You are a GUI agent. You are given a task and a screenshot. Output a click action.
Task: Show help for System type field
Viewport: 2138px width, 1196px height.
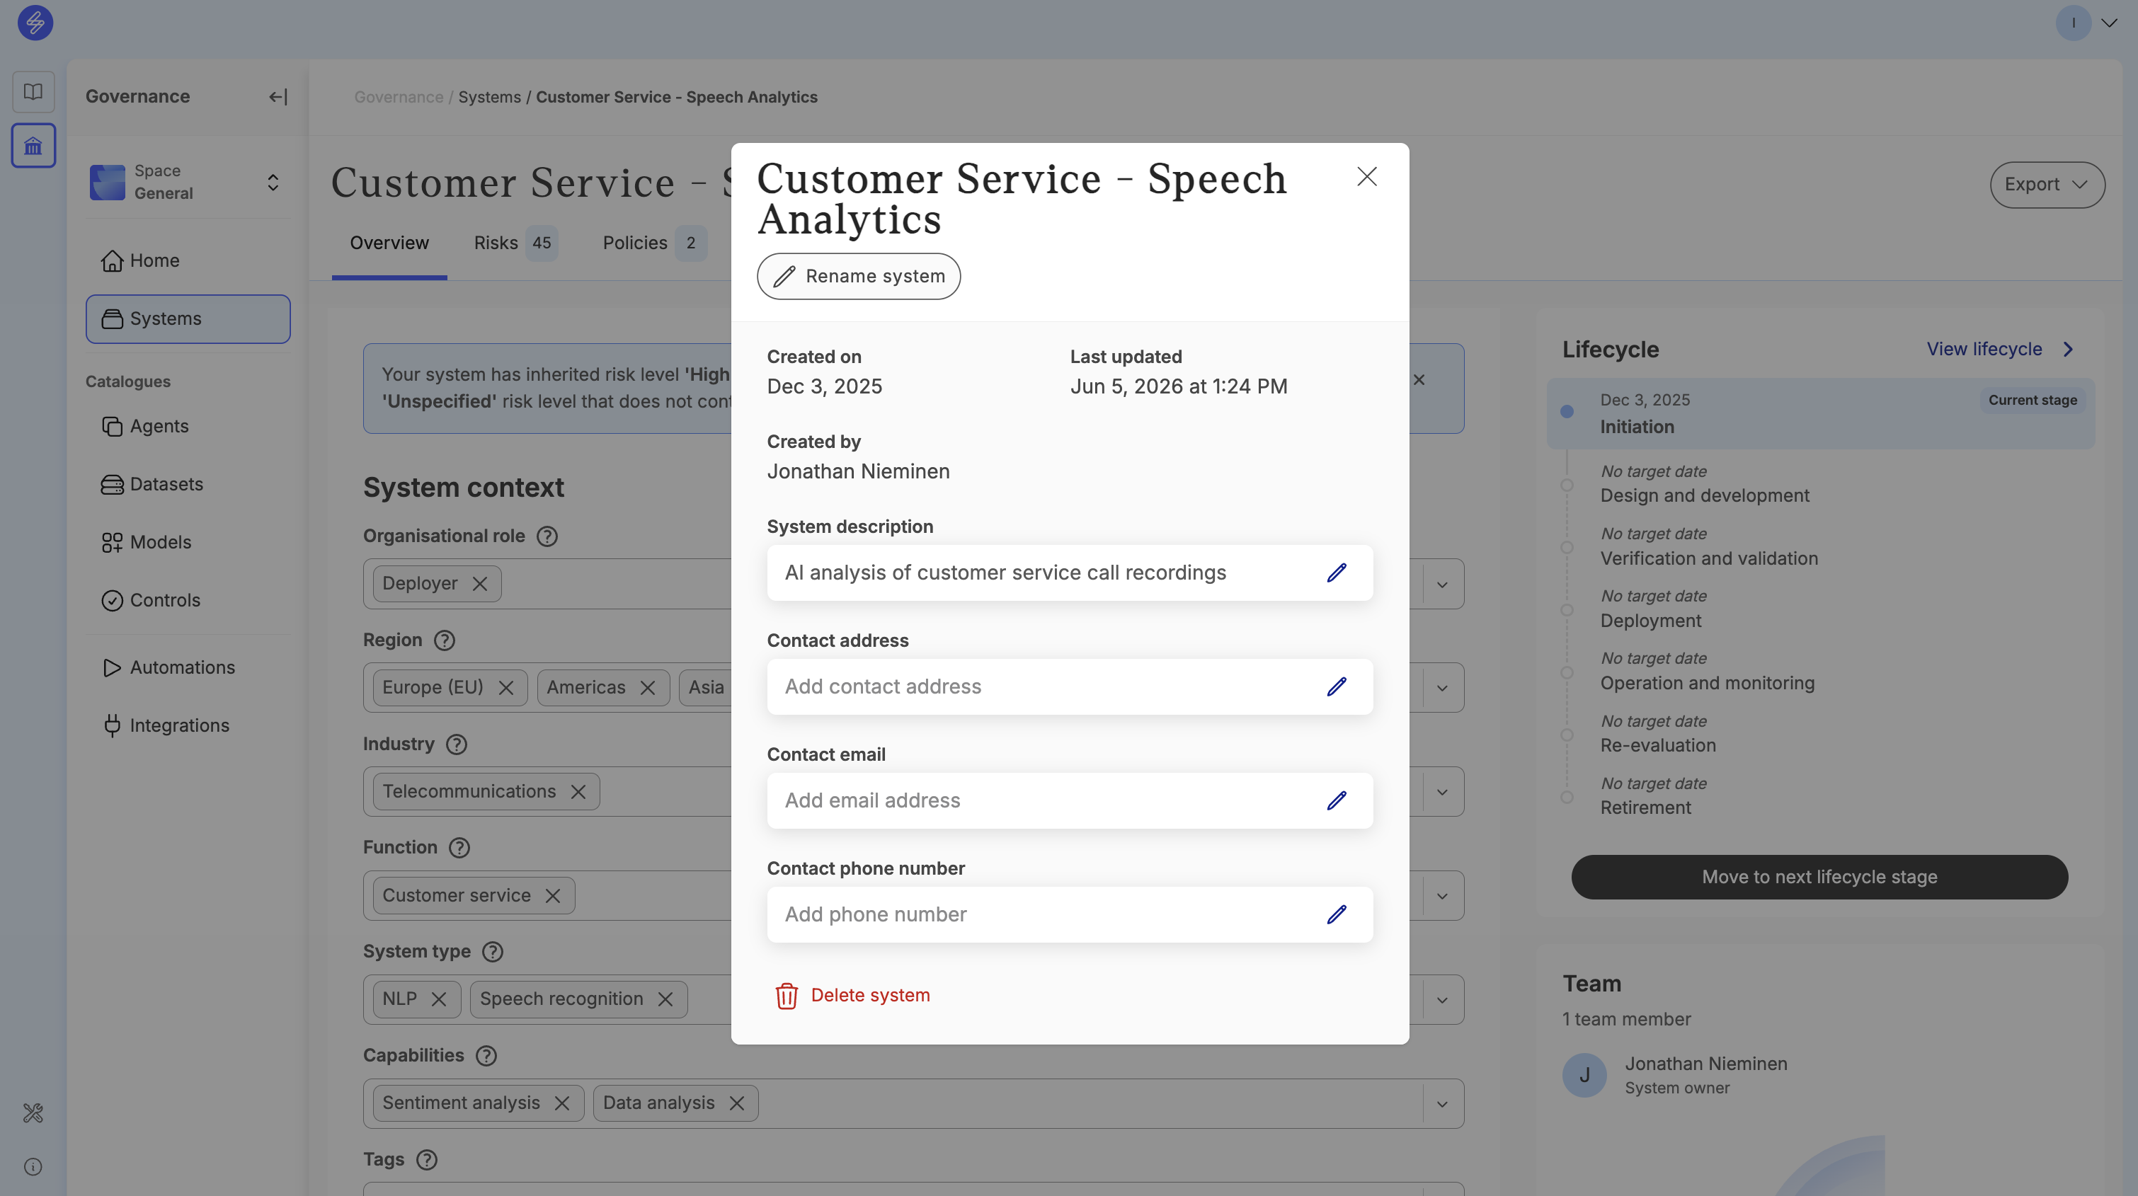pyautogui.click(x=493, y=951)
